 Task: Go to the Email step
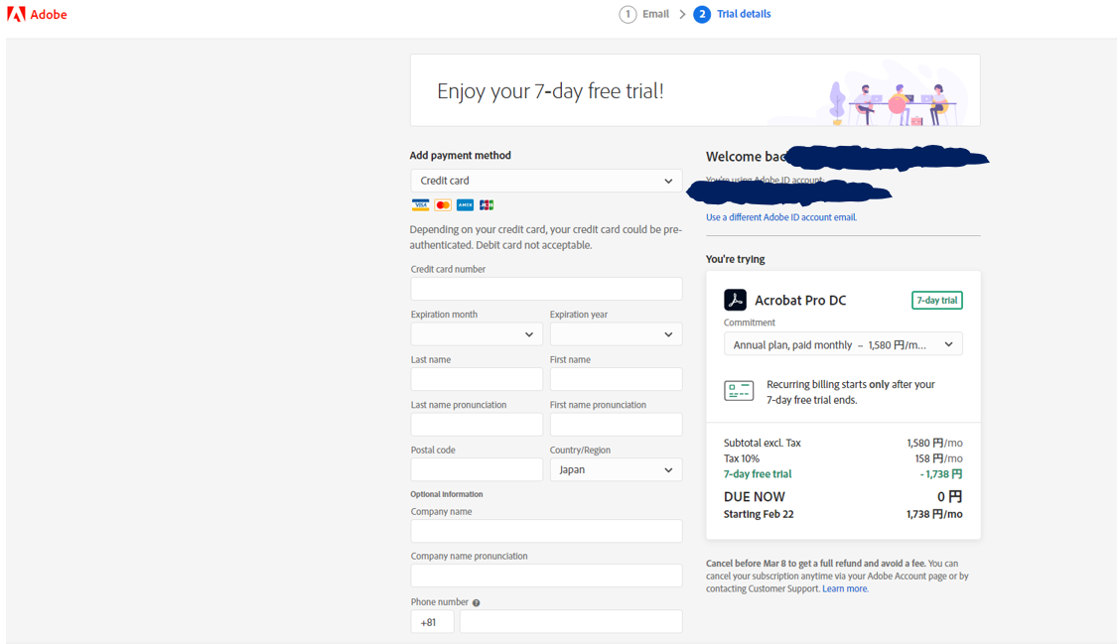click(x=655, y=14)
